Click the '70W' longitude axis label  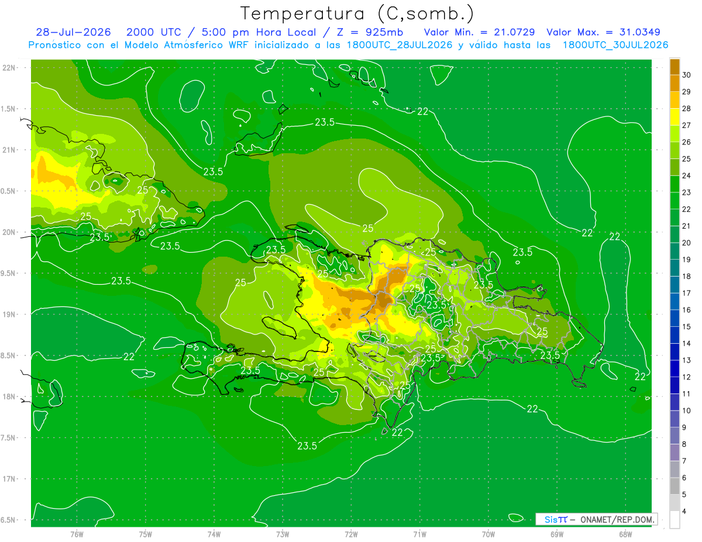pos(488,534)
